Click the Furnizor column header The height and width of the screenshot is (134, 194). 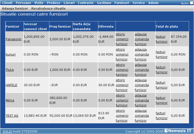(14, 26)
